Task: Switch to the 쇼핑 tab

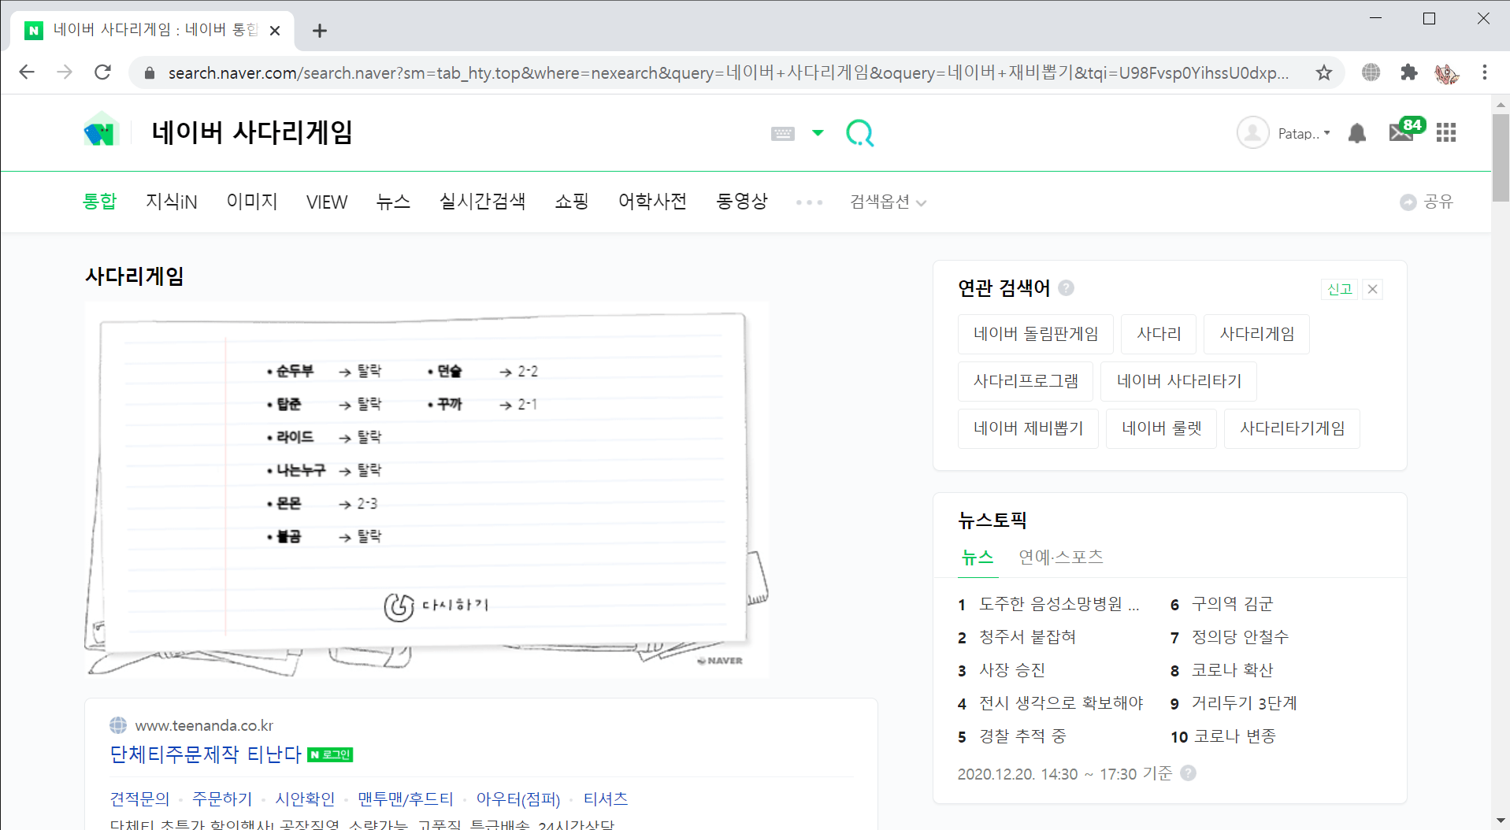Action: click(x=572, y=202)
